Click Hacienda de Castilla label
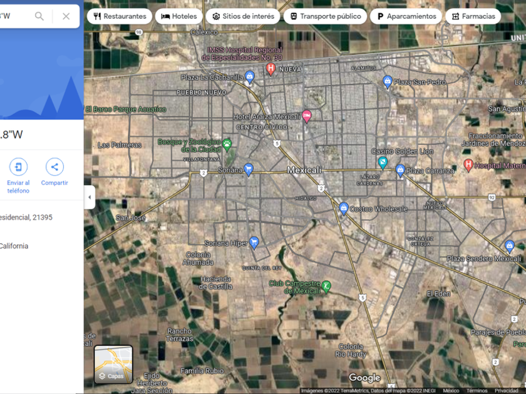This screenshot has width=526, height=394. tap(215, 283)
